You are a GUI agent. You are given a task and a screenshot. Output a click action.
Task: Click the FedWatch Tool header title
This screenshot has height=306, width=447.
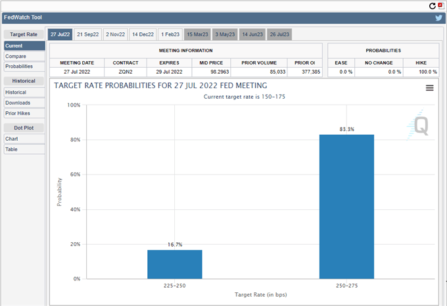point(23,17)
